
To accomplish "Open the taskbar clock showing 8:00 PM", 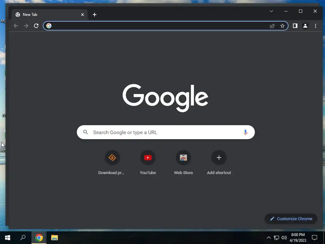I will point(298,238).
